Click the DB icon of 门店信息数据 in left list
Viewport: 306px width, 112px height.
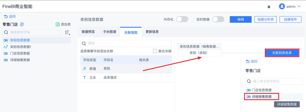click(x=5, y=53)
